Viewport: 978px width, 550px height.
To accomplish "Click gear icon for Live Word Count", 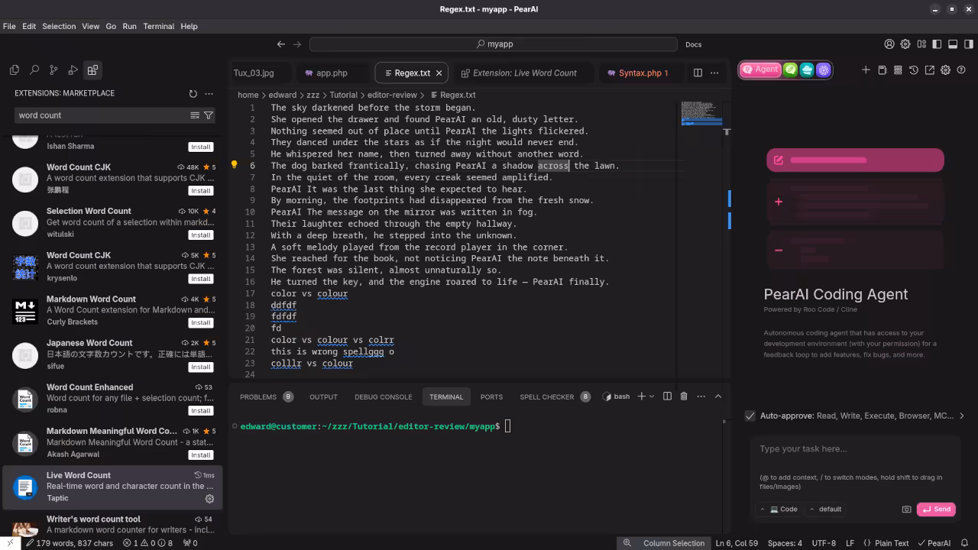I will pos(209,499).
